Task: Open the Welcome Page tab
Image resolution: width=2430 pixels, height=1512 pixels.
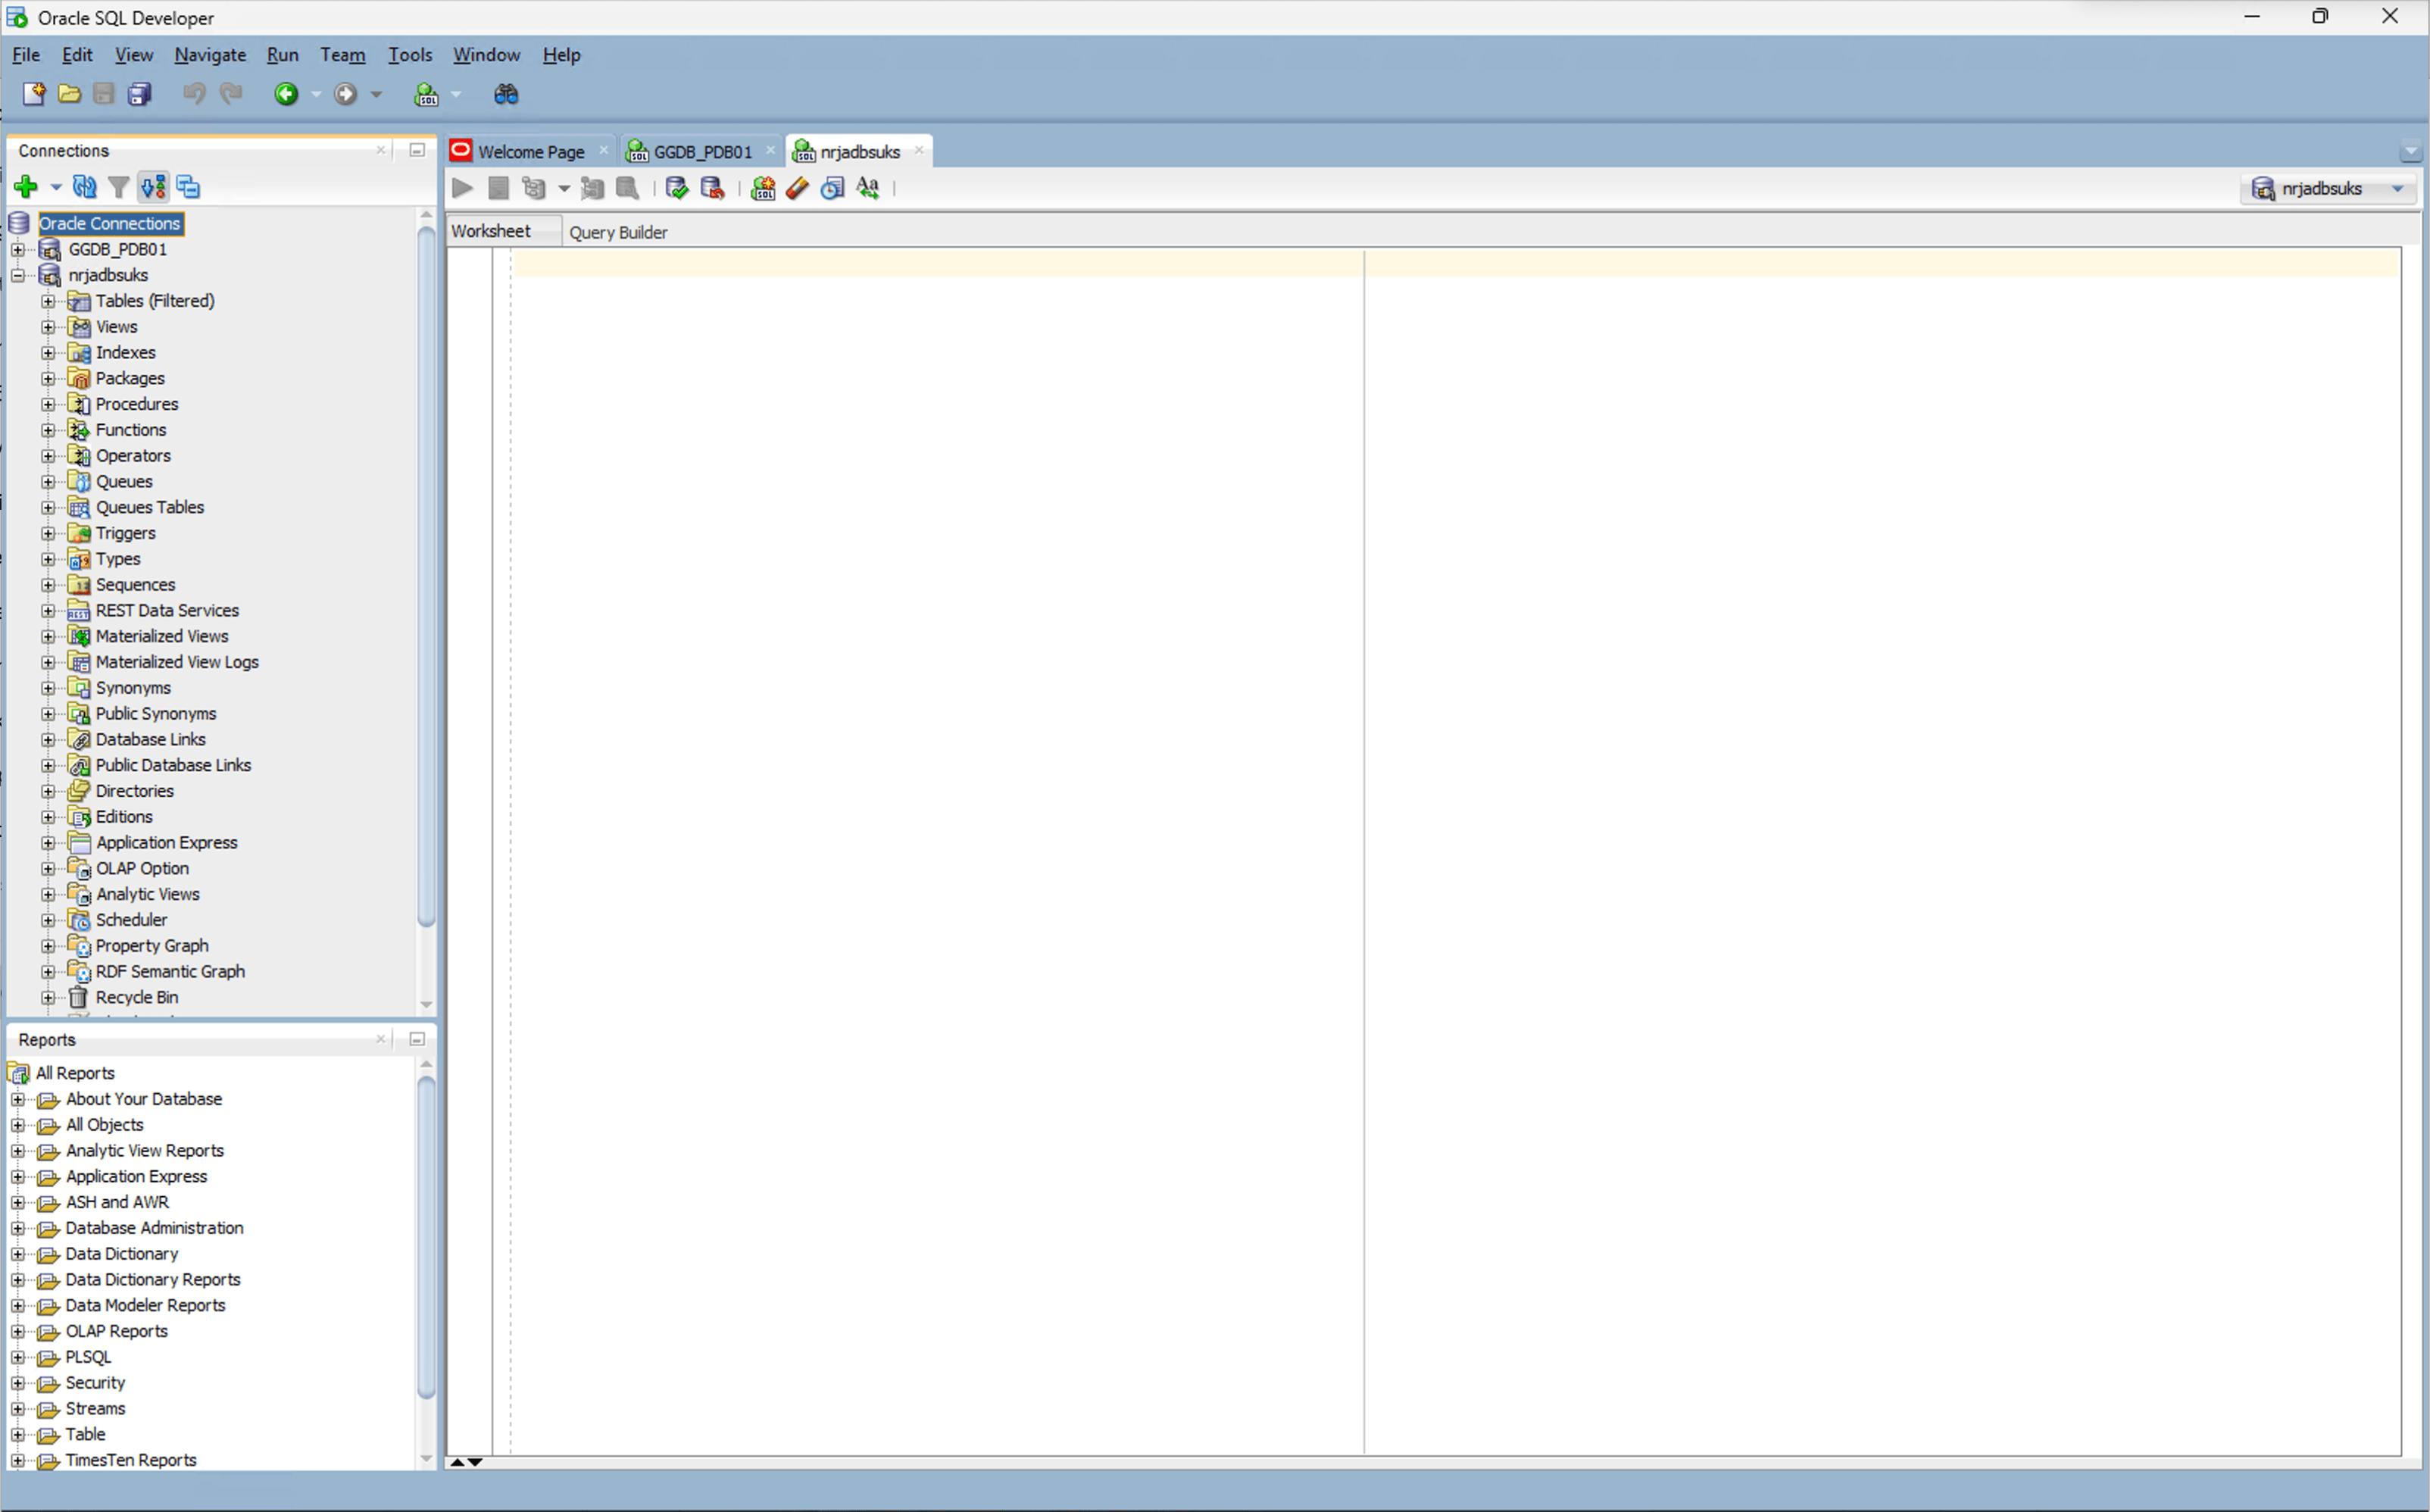Action: click(530, 150)
